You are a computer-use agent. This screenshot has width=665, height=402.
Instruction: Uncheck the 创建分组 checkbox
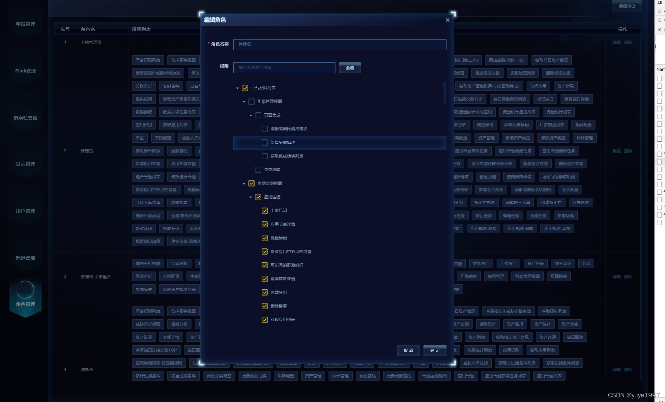coord(265,293)
